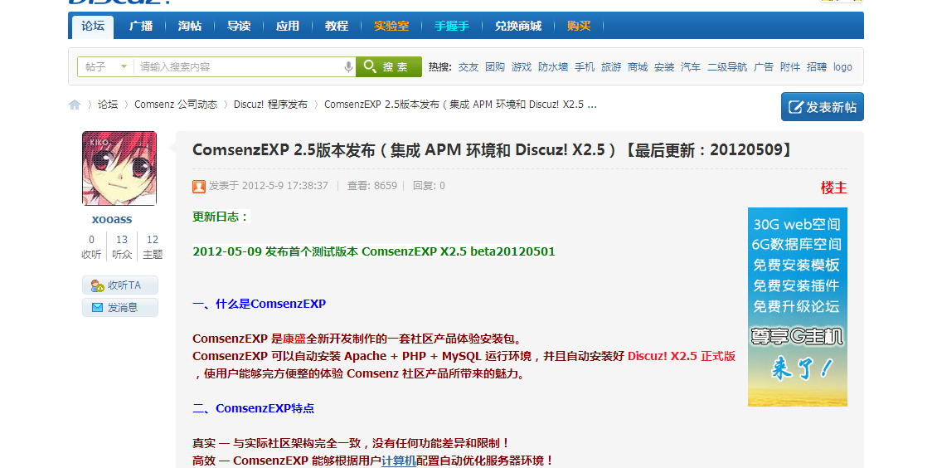The width and height of the screenshot is (937, 468).
Task: Open the 论坛 nav tab
Action: (x=93, y=27)
